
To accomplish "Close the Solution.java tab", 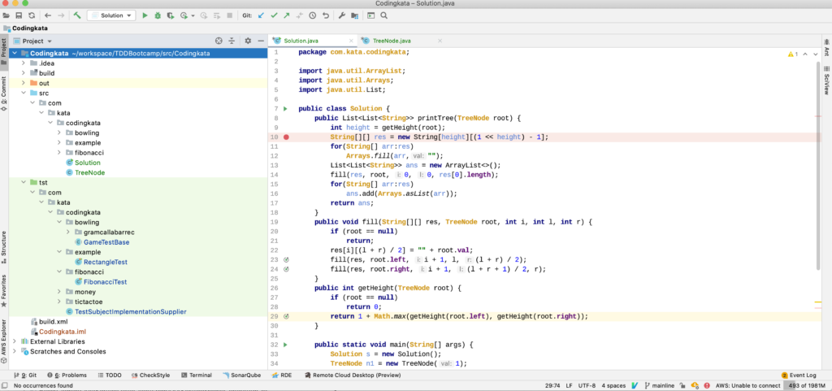I will (351, 41).
